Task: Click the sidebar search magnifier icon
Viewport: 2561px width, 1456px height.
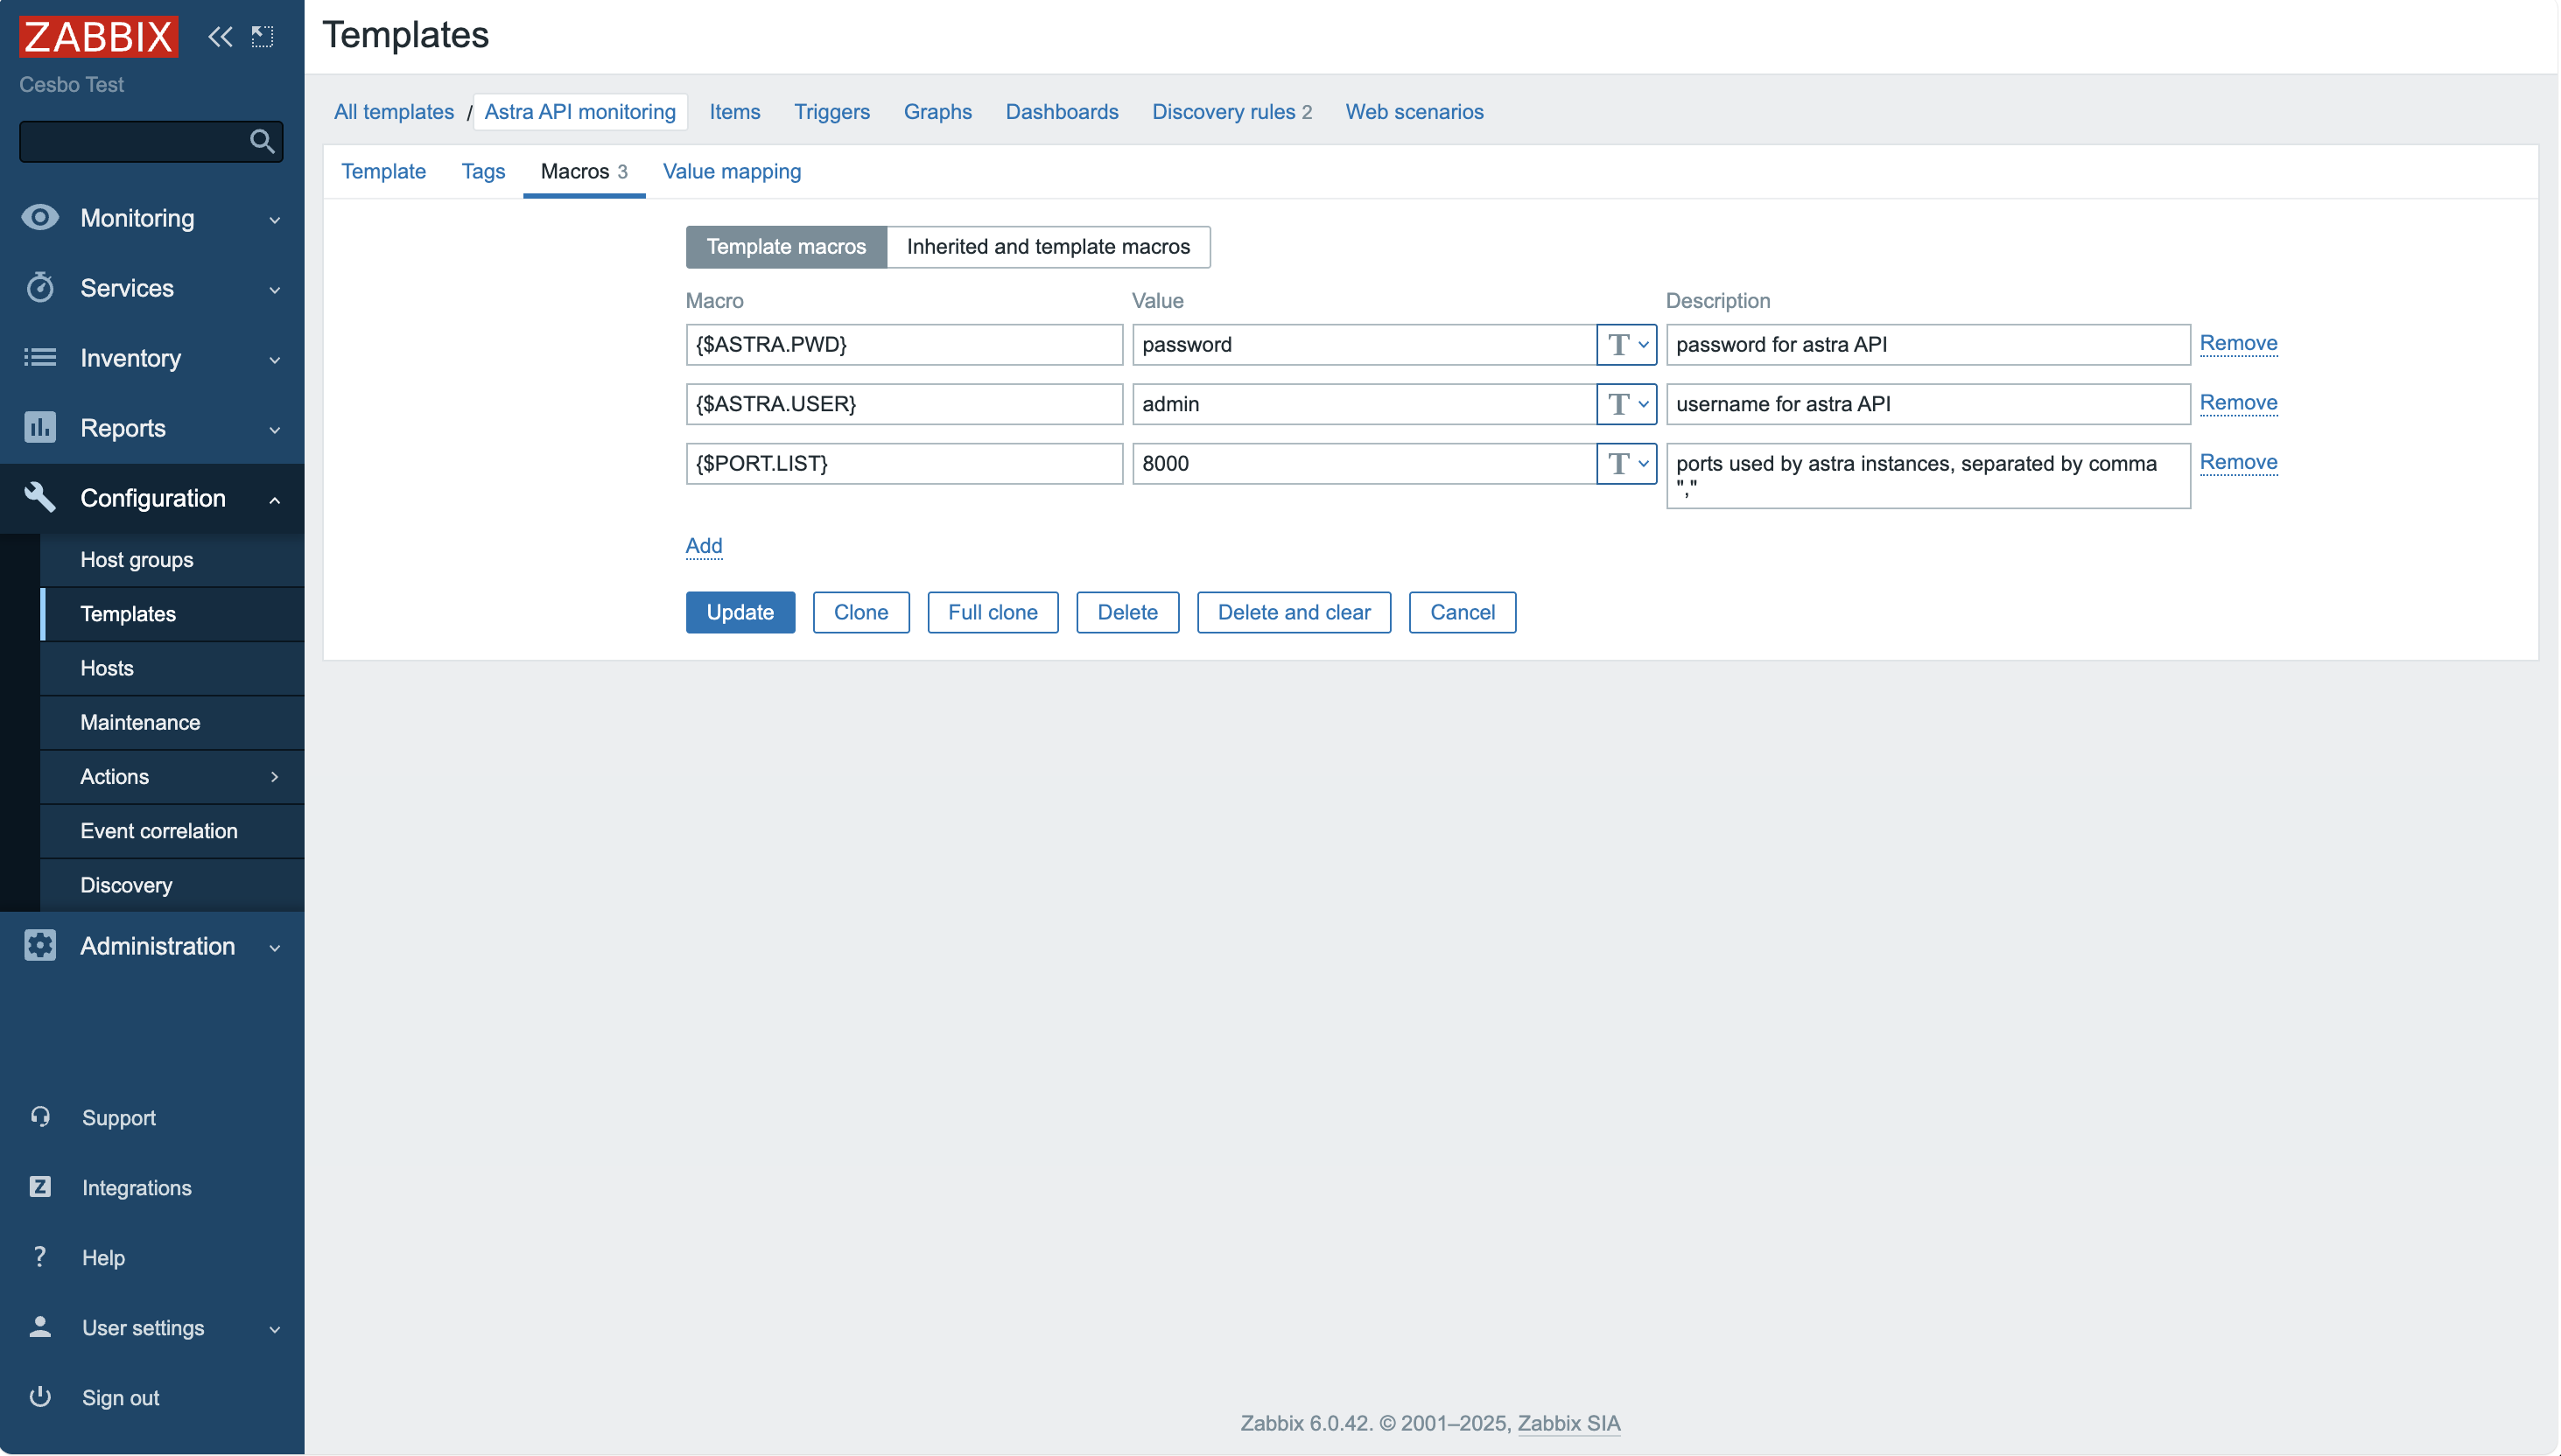Action: [261, 141]
